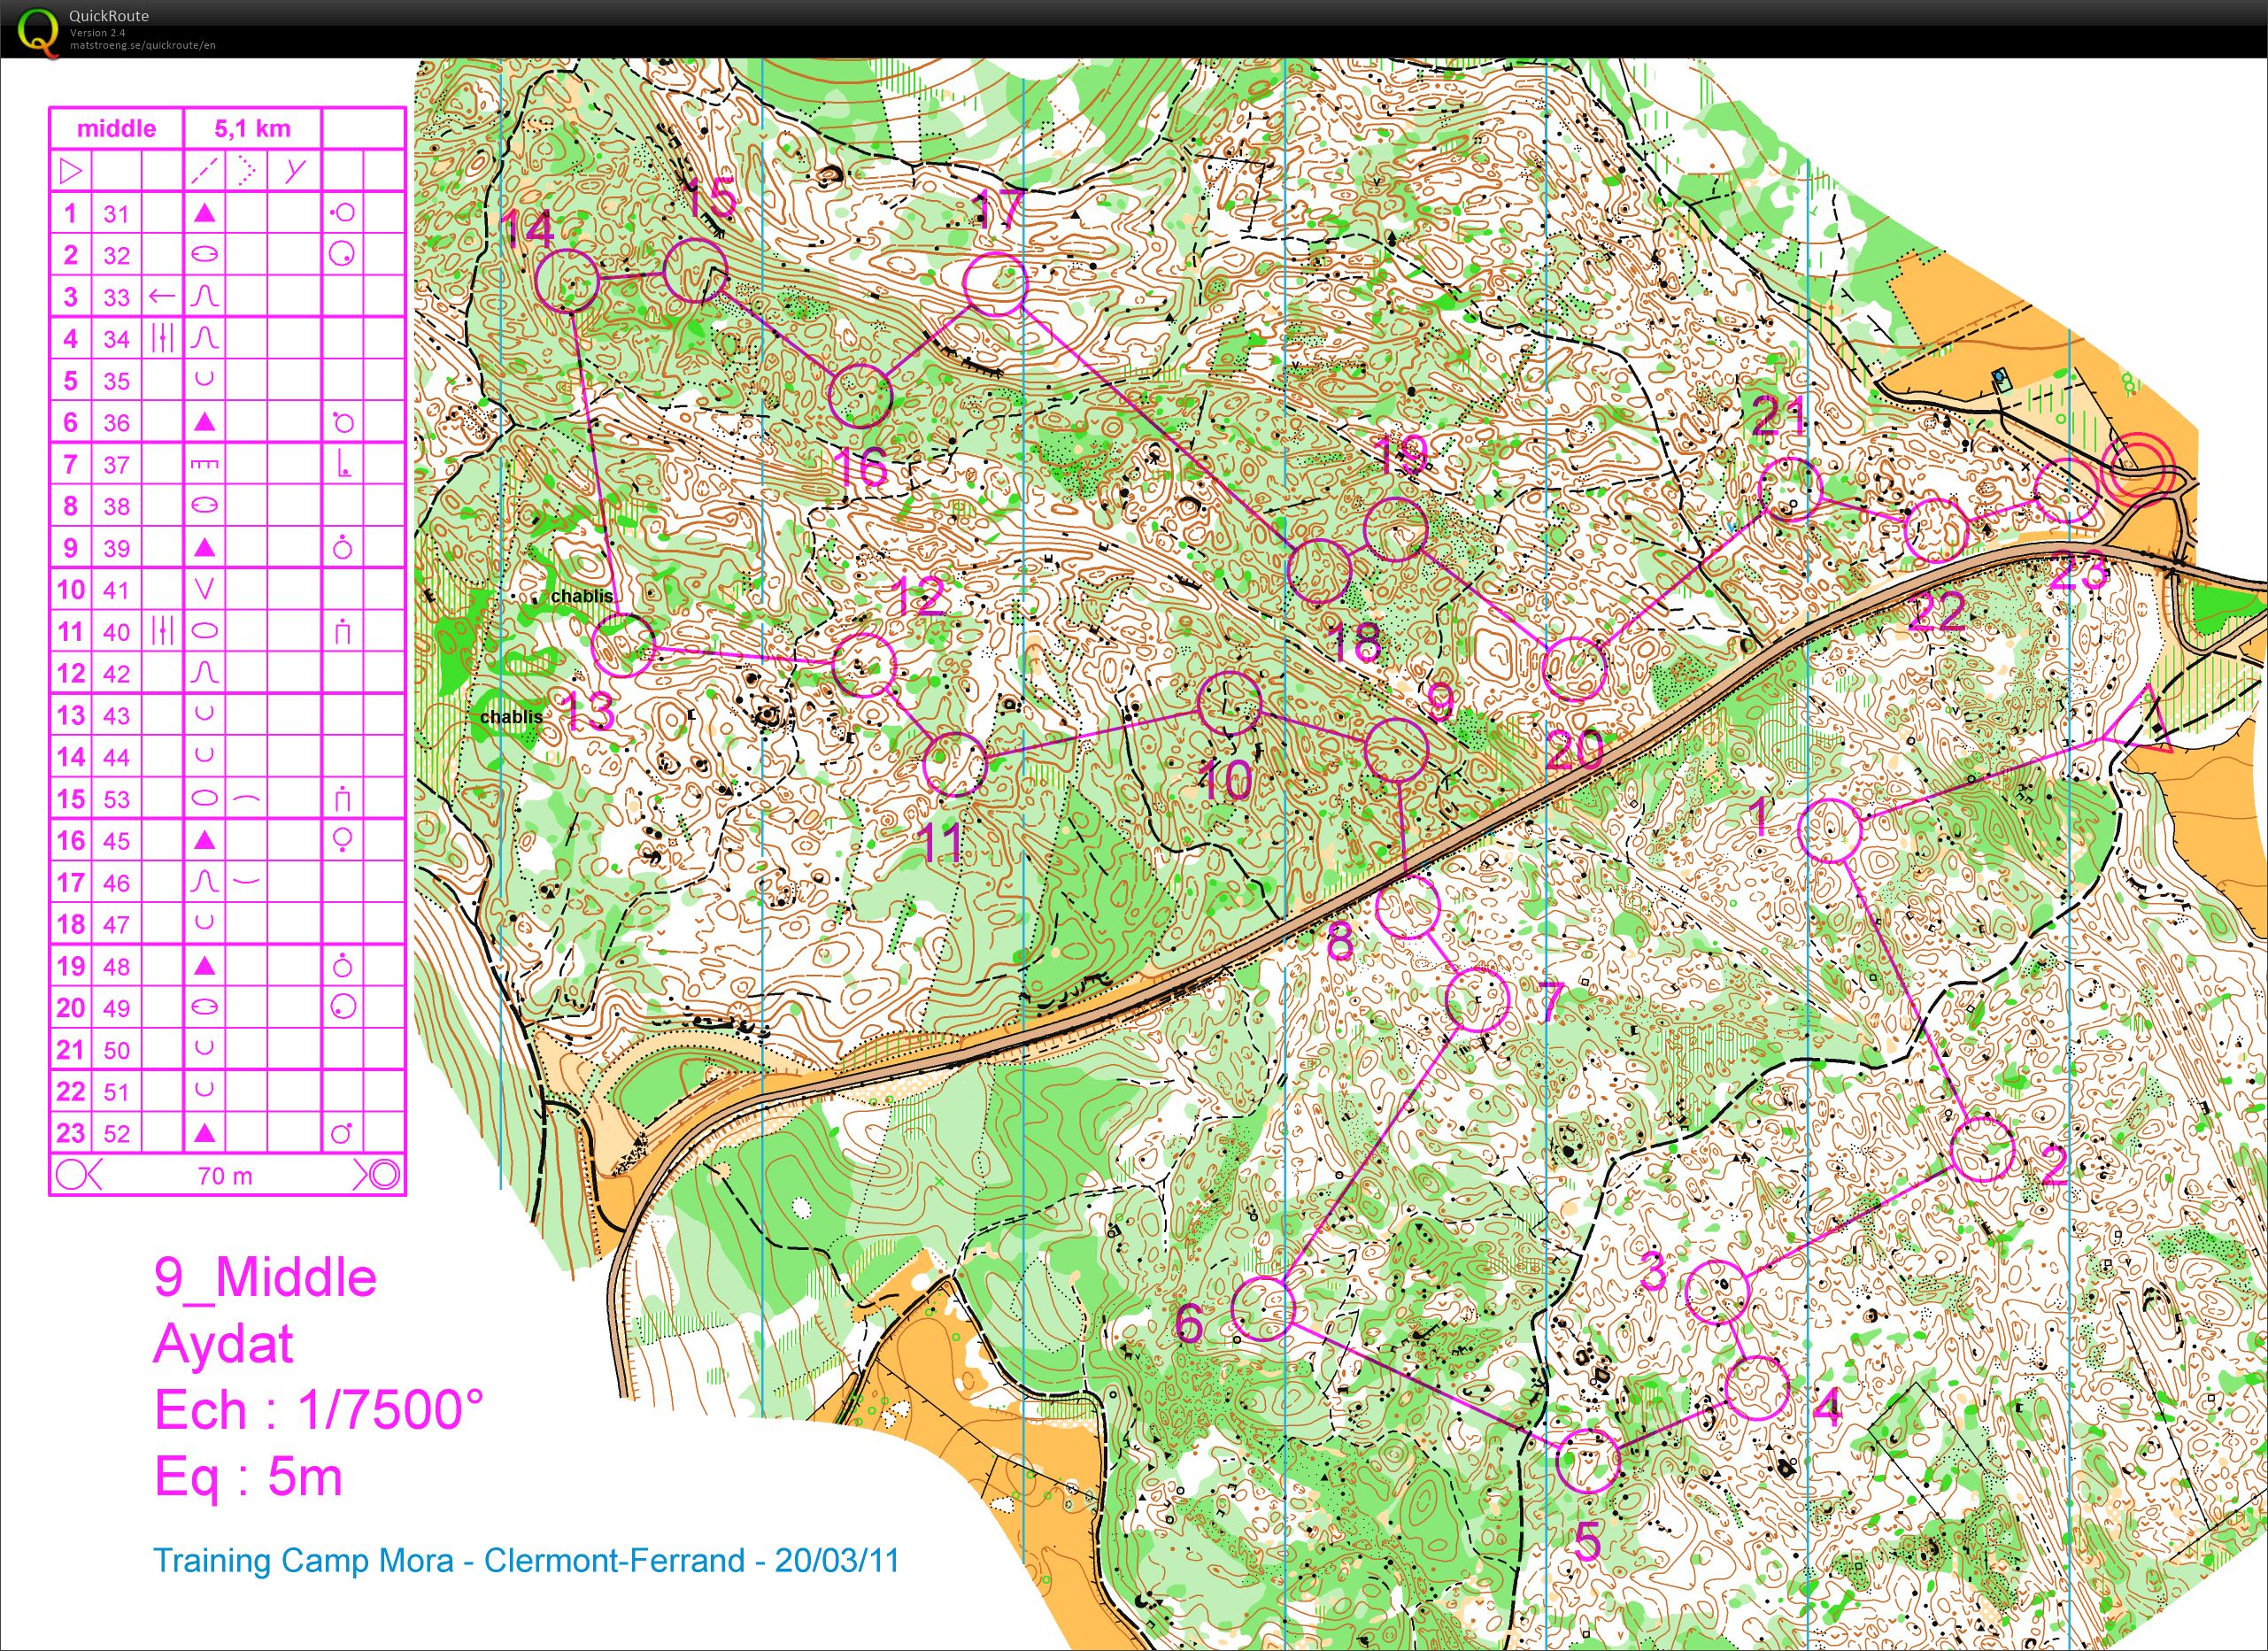The width and height of the screenshot is (2268, 1651).
Task: Click the start triangle symbol in description header
Action: click(70, 171)
